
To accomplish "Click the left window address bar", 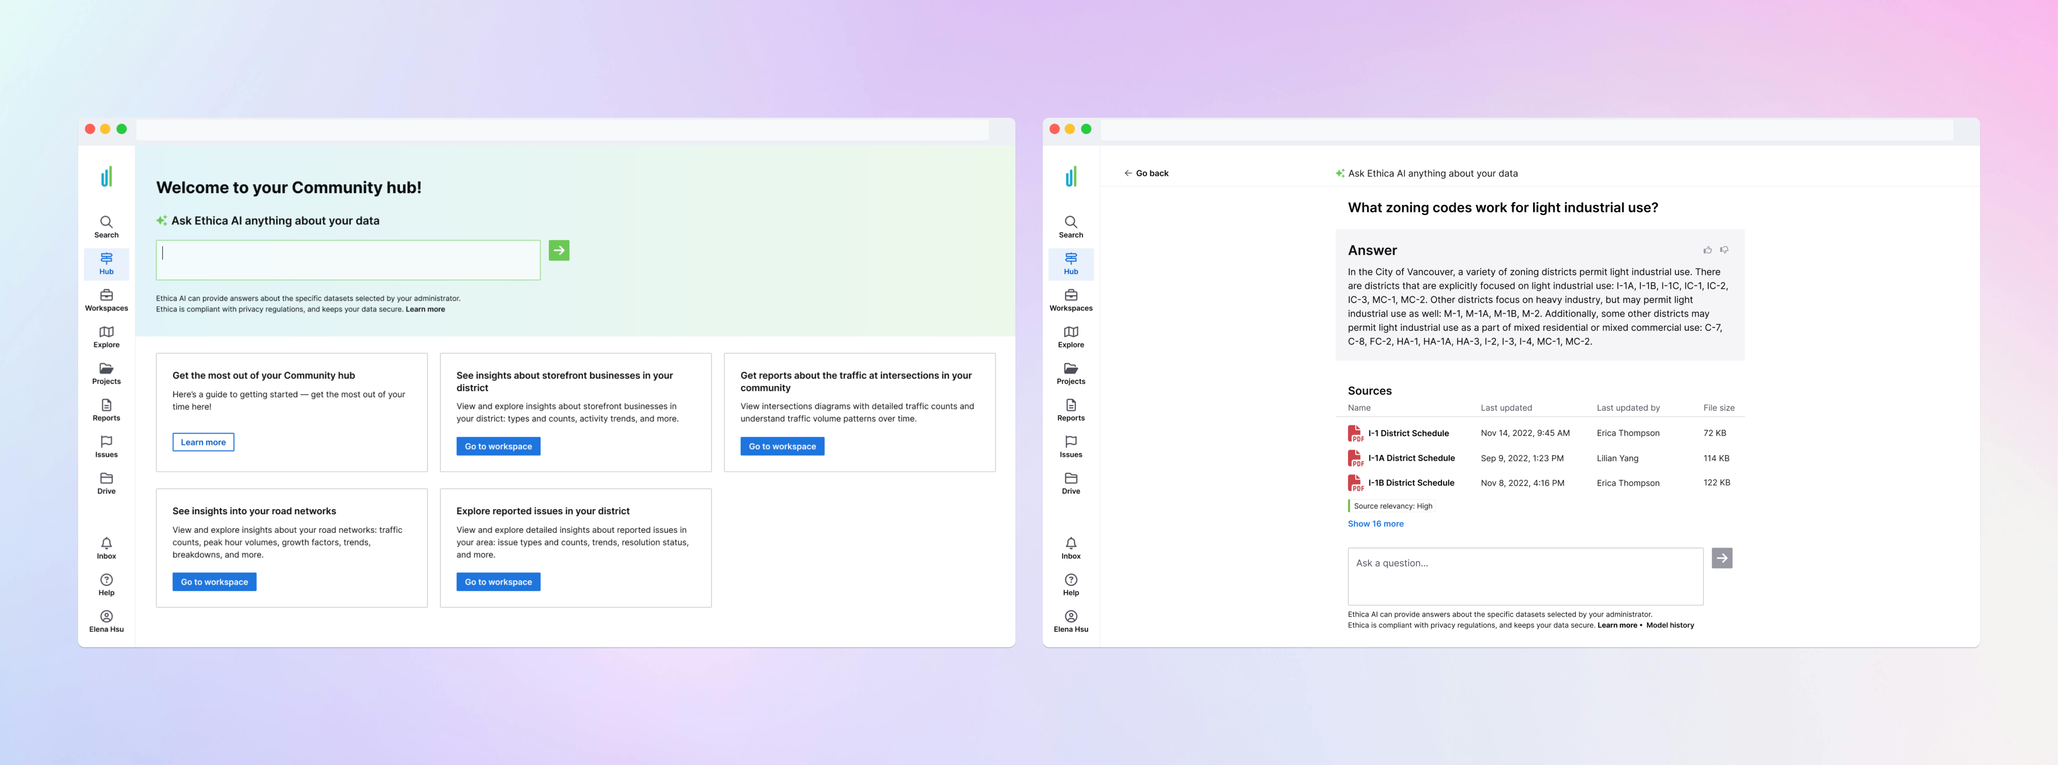I will pyautogui.click(x=562, y=129).
